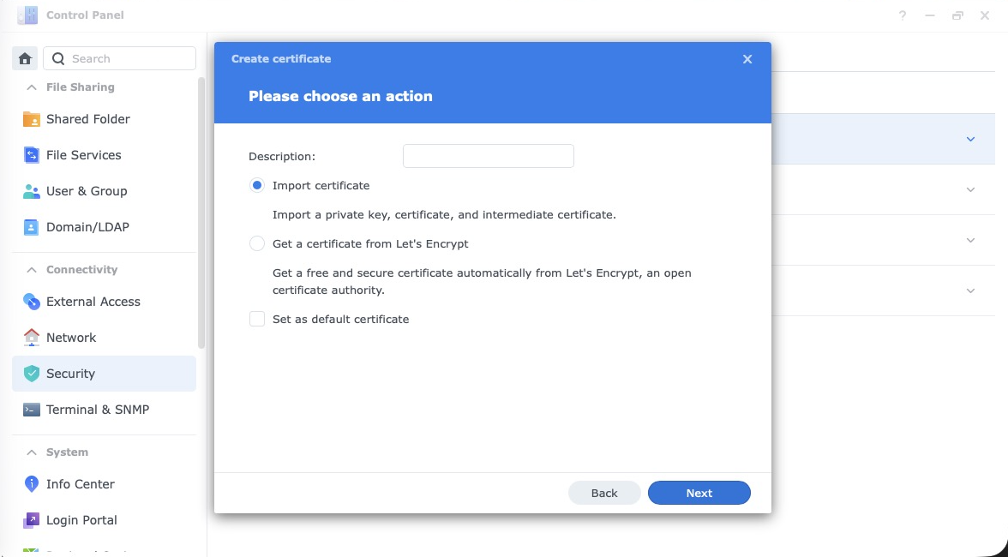Viewport: 1008px width, 557px height.
Task: Click the Home icon in sidebar
Action: click(x=25, y=58)
